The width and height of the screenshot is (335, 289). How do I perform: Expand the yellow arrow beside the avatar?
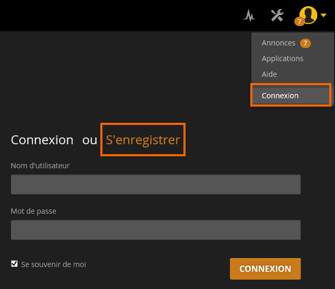[x=324, y=16]
